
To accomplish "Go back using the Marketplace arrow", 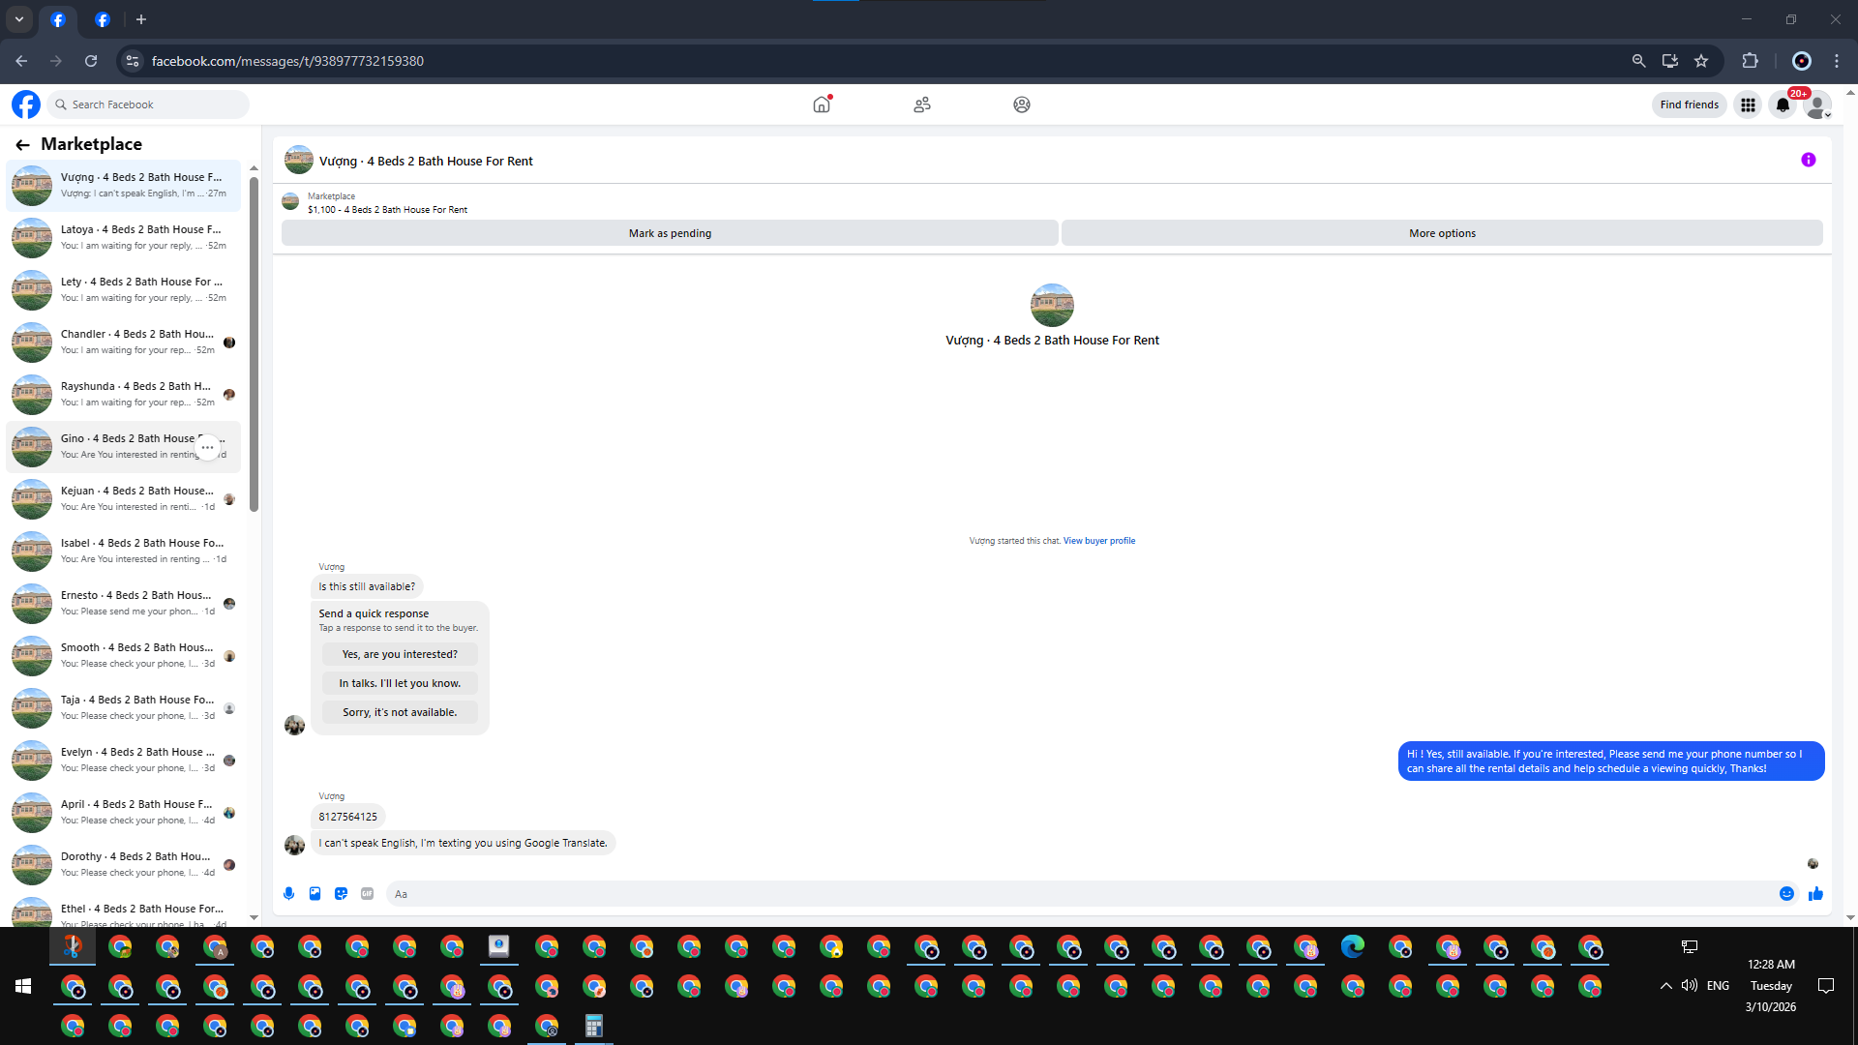I will click(22, 145).
